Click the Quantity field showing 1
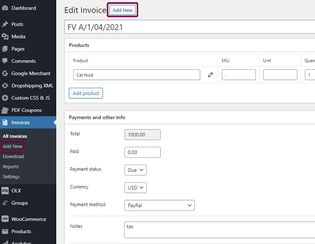Viewport: 315px width, 244px height. pyautogui.click(x=310, y=75)
